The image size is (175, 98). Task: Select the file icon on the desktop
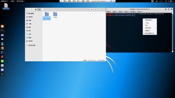pos(6,6)
